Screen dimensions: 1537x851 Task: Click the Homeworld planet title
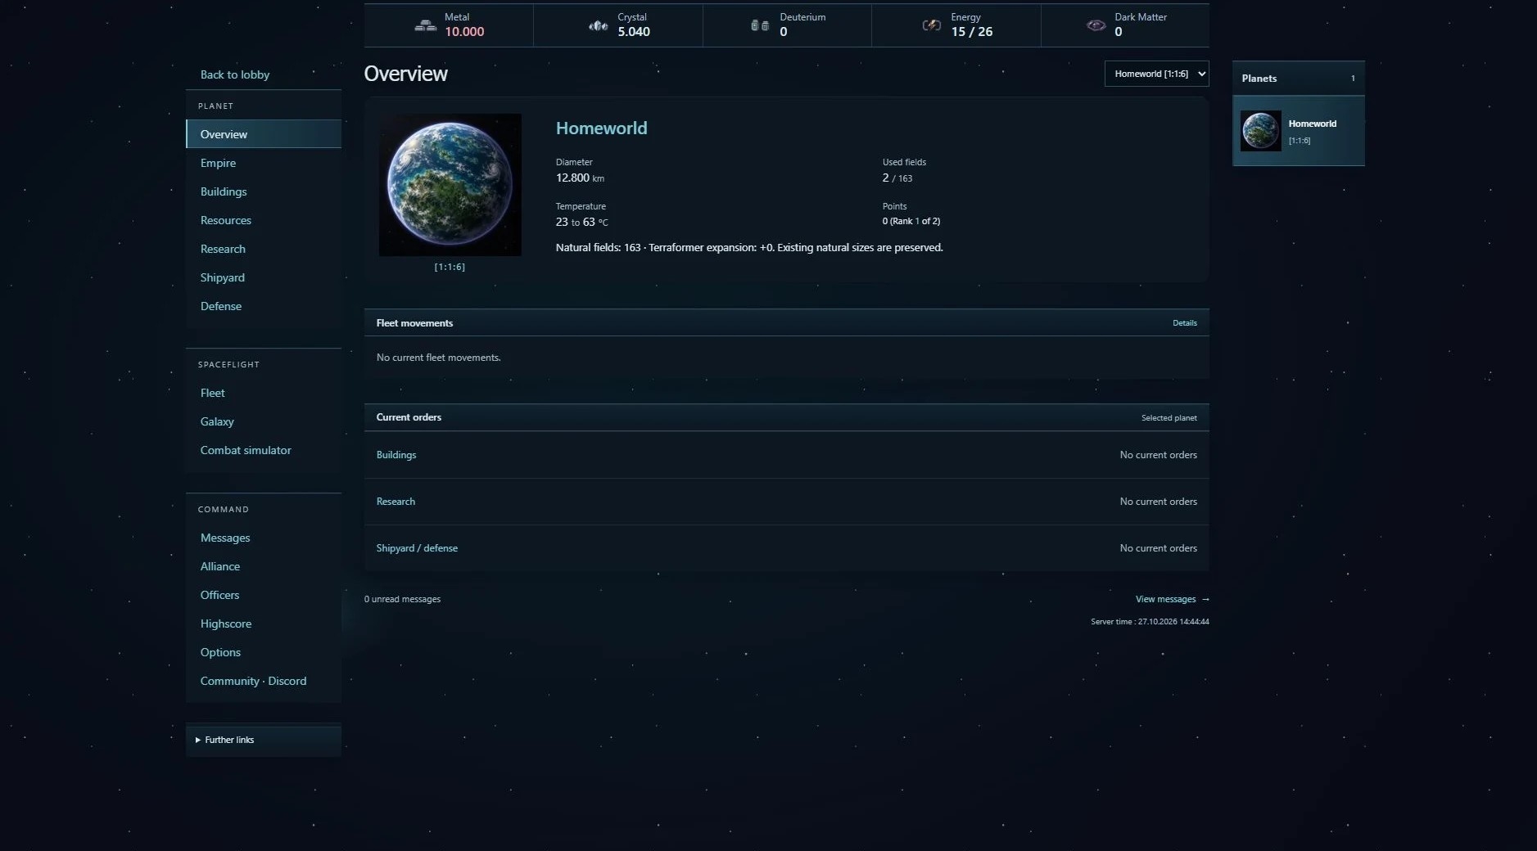pyautogui.click(x=601, y=128)
